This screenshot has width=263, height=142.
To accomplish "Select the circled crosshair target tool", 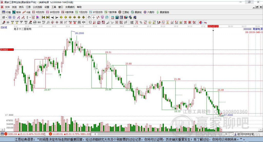I will pyautogui.click(x=52, y=23).
